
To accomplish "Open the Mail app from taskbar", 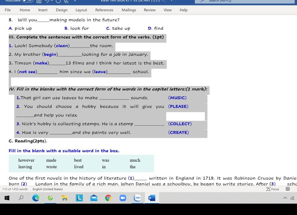I will click(x=94, y=198).
